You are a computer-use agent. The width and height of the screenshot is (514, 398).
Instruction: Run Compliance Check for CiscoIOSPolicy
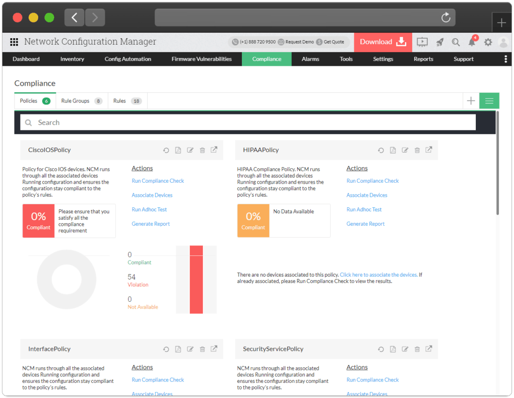click(x=158, y=181)
